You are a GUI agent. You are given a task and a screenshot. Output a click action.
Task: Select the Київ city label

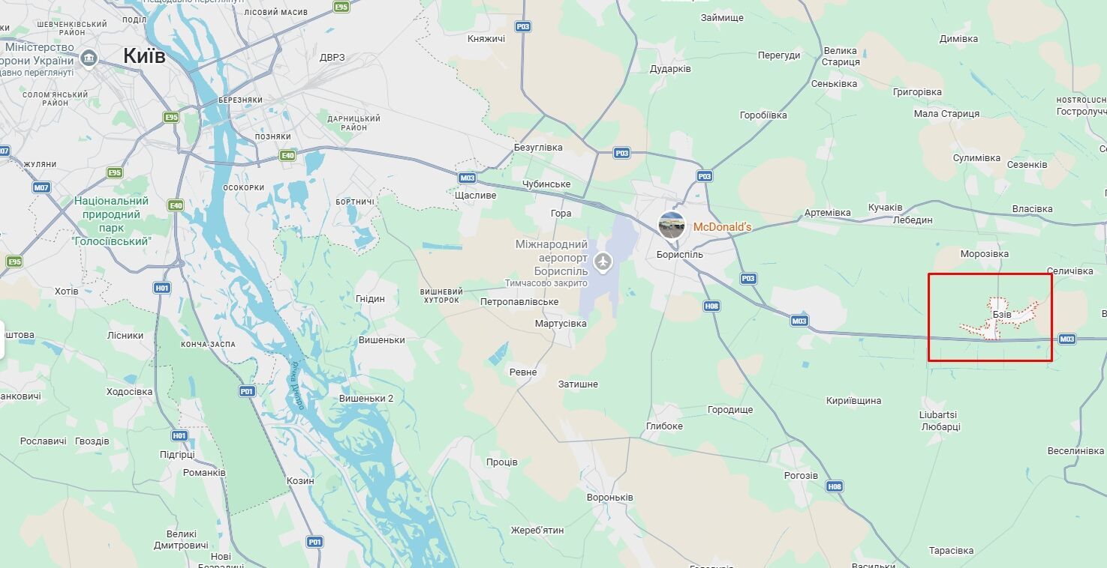(x=145, y=57)
